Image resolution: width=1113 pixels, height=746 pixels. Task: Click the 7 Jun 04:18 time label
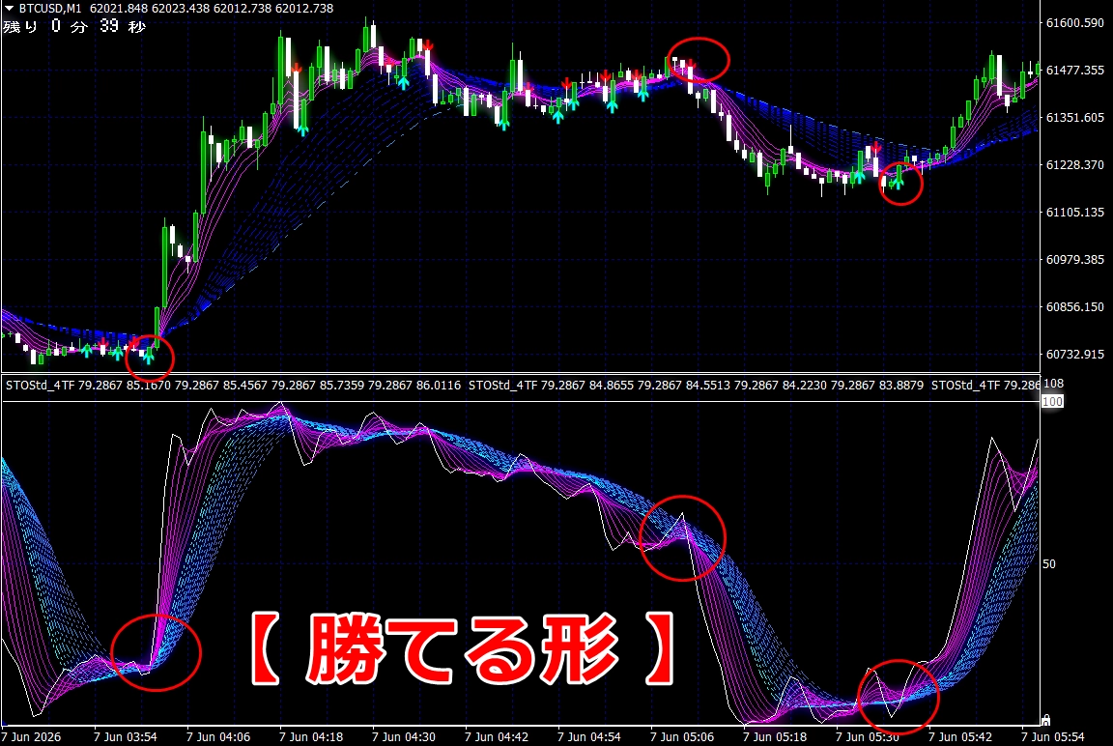coord(311,737)
